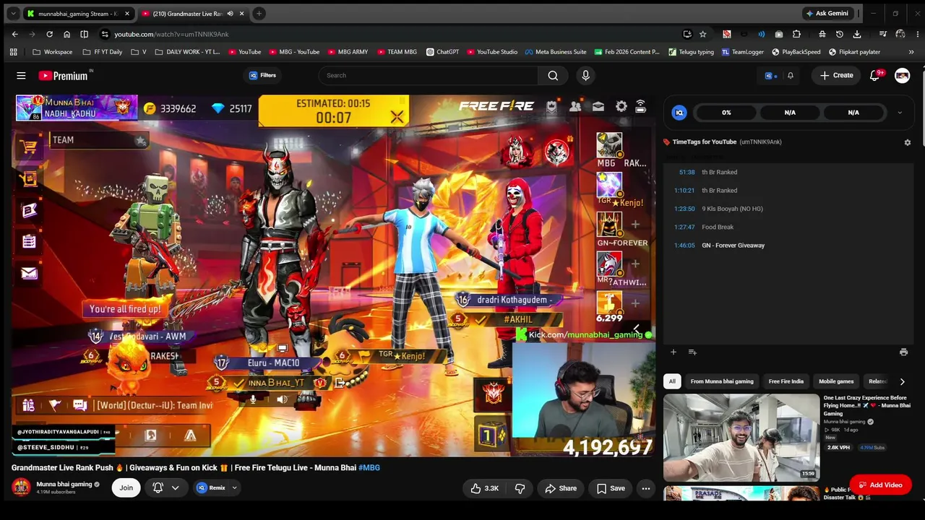Click the print icon in TimeTags panel

click(903, 352)
